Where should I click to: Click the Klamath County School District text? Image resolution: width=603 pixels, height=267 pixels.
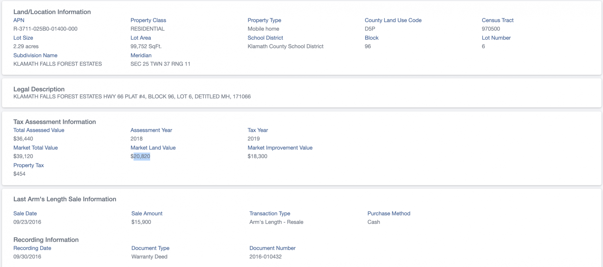pyautogui.click(x=285, y=46)
